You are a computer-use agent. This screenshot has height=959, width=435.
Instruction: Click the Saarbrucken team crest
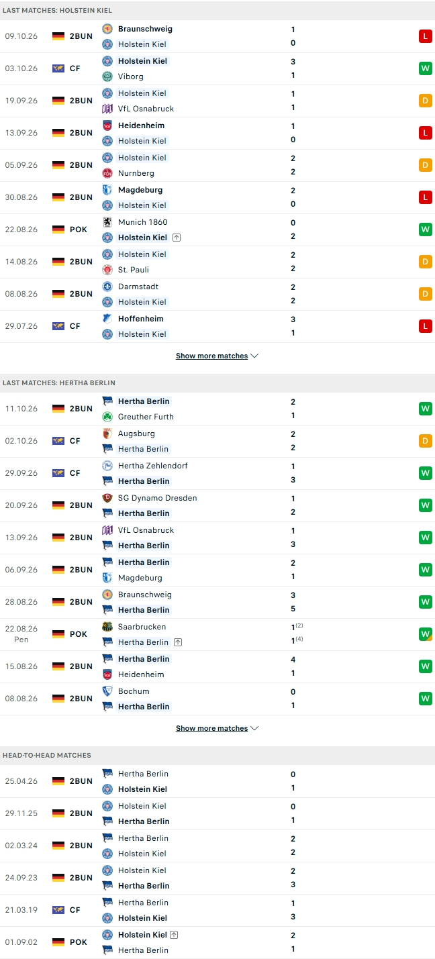tap(107, 627)
